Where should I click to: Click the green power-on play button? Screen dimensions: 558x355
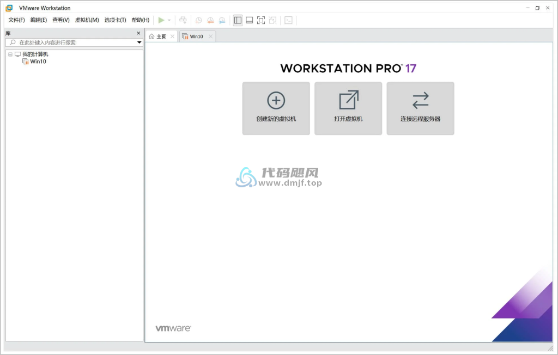click(161, 20)
